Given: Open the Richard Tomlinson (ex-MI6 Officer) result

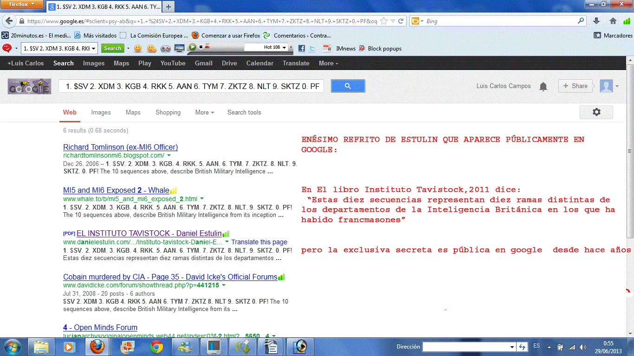Looking at the screenshot, I should [x=121, y=147].
